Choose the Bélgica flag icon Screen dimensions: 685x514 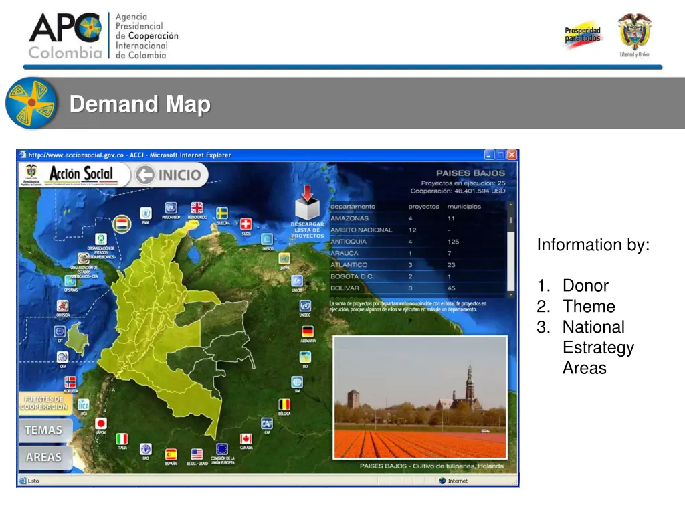click(284, 404)
